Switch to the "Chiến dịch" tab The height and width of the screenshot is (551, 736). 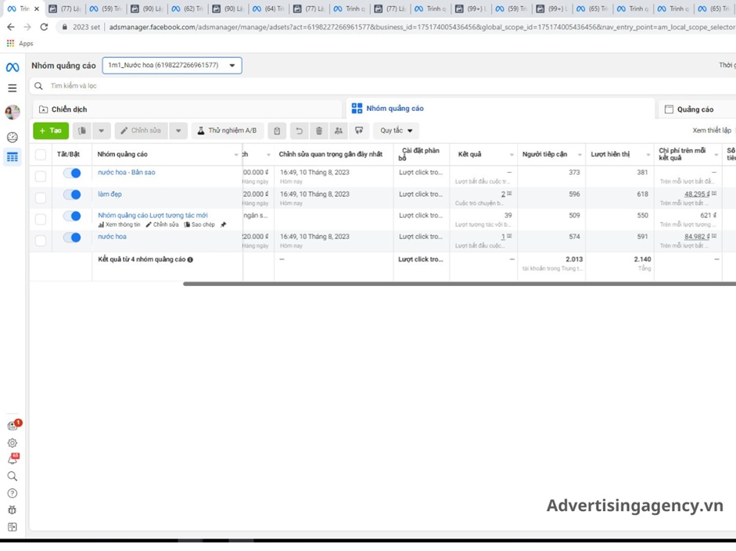tap(188, 109)
